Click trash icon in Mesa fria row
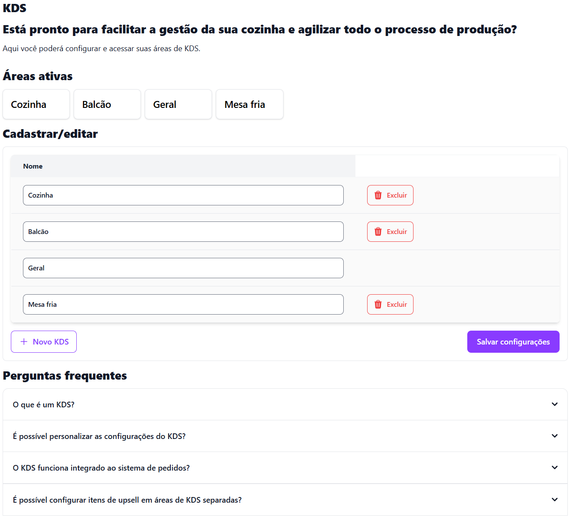Viewport: 570px width, 520px height. (x=378, y=305)
